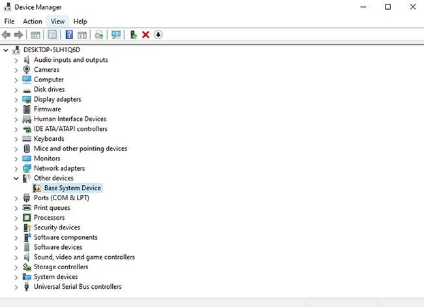
Task: Select the Processors icon
Action: pyautogui.click(x=27, y=218)
